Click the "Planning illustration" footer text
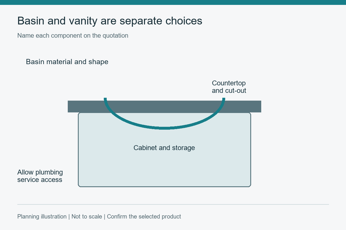346x230 pixels. 42,216
